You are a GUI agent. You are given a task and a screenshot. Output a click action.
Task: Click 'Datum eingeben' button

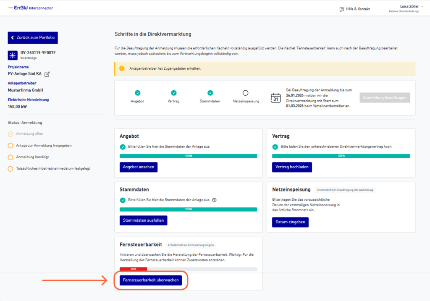tap(290, 222)
